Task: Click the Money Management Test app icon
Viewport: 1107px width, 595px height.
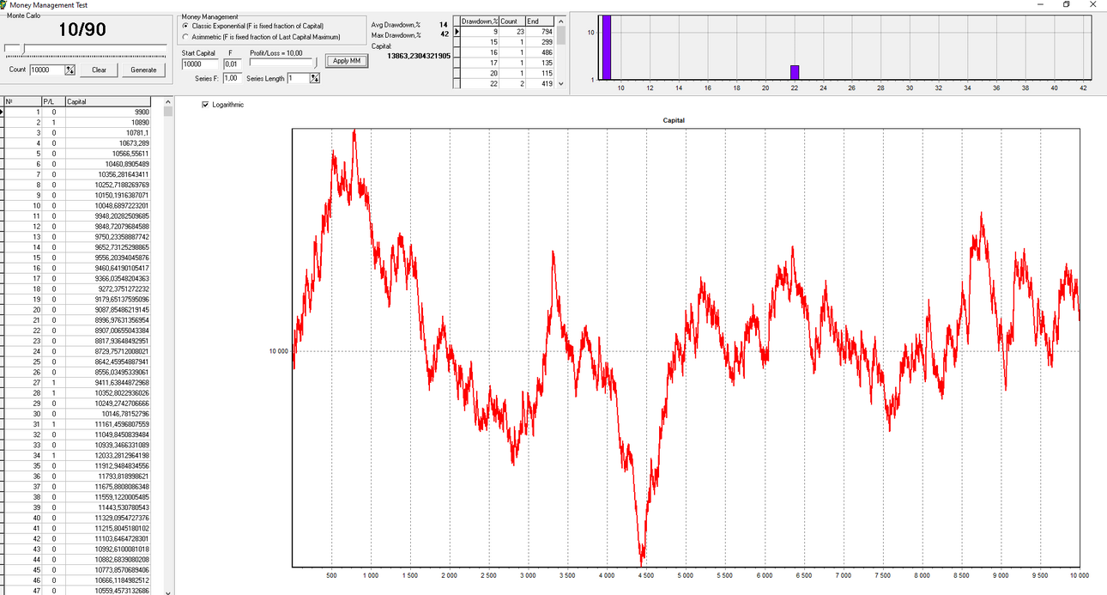Action: point(5,4)
